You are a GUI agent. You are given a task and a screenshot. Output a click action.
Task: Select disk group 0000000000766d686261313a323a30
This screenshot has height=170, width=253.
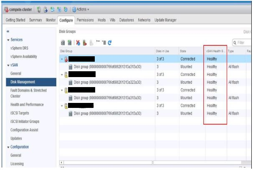(107, 82)
